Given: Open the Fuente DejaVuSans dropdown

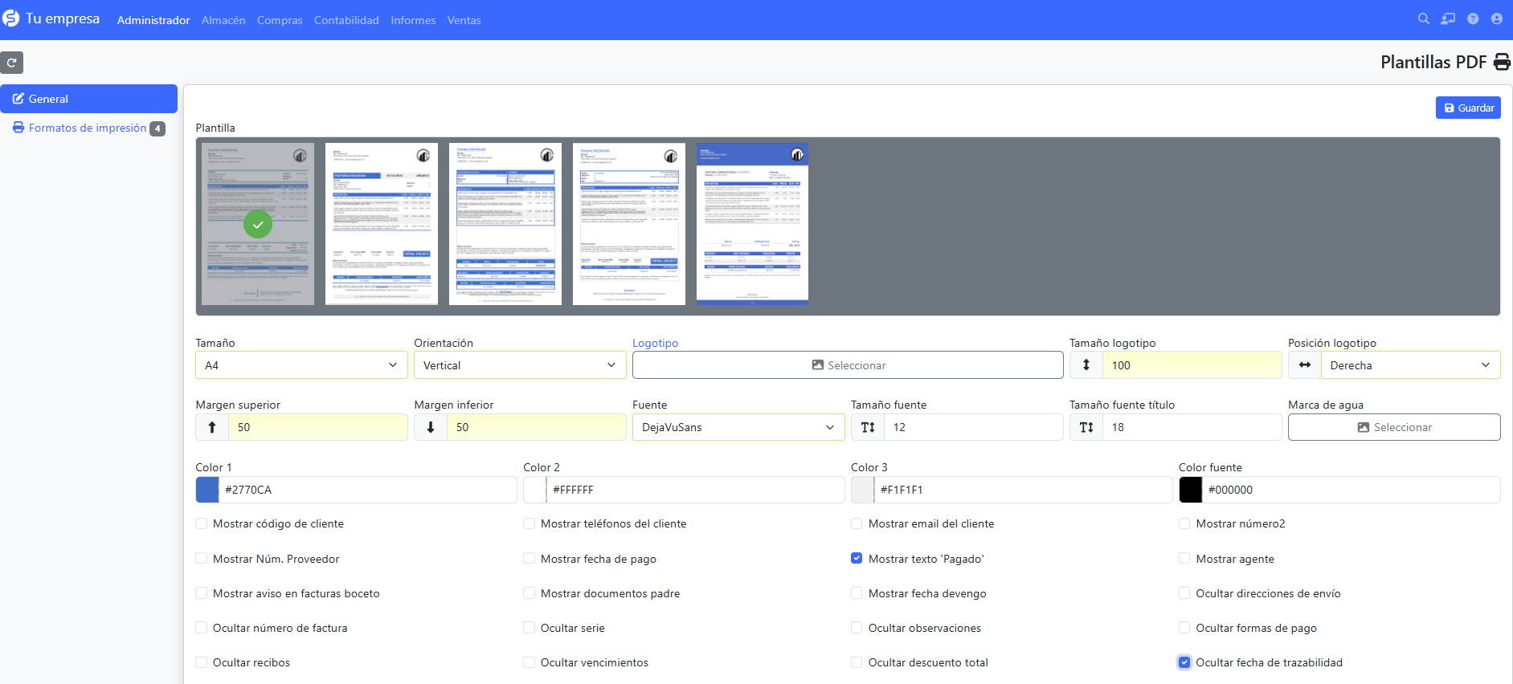Looking at the screenshot, I should (738, 427).
